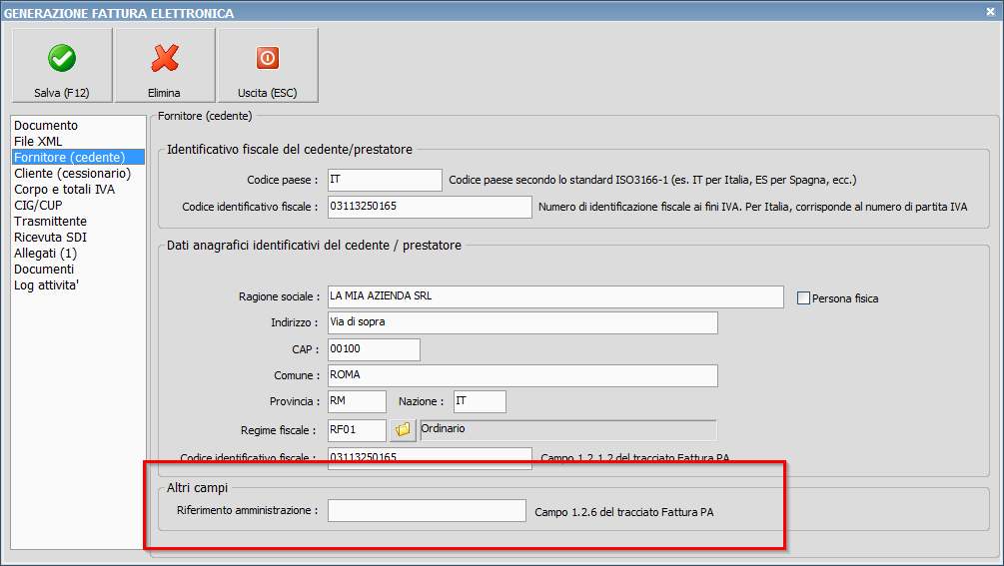Click the Comune field containing ROMA
1004x566 pixels.
coord(522,376)
